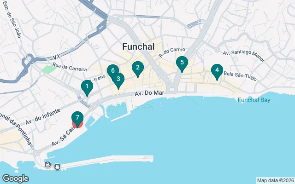Select map pin number 1
Viewport: 295px width, 184px height.
(87, 87)
